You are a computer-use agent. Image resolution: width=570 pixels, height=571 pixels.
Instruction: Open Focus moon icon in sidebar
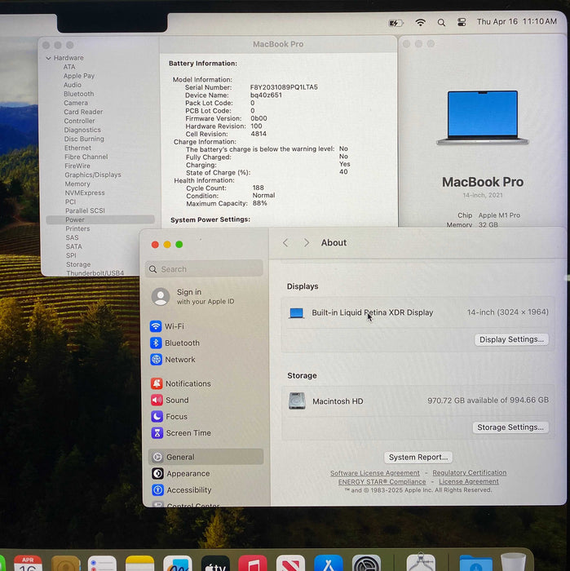coord(157,416)
